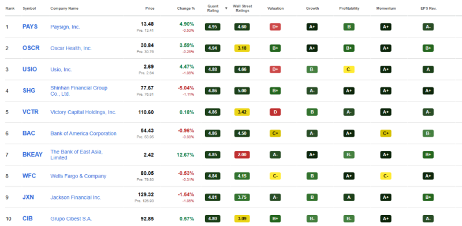
Task: Click CIB yellow Wall Street rating 3.09
Action: click(x=242, y=219)
